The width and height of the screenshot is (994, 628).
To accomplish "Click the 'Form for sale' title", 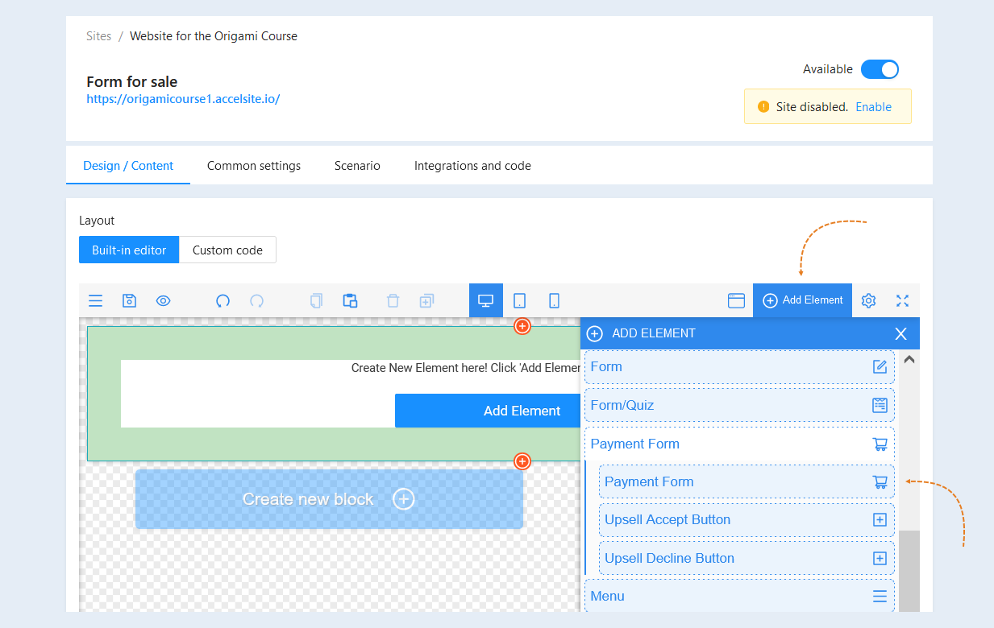I will point(132,81).
